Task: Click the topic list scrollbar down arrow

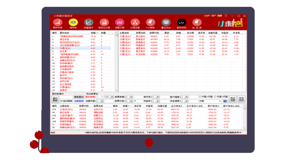Action: 116,90
